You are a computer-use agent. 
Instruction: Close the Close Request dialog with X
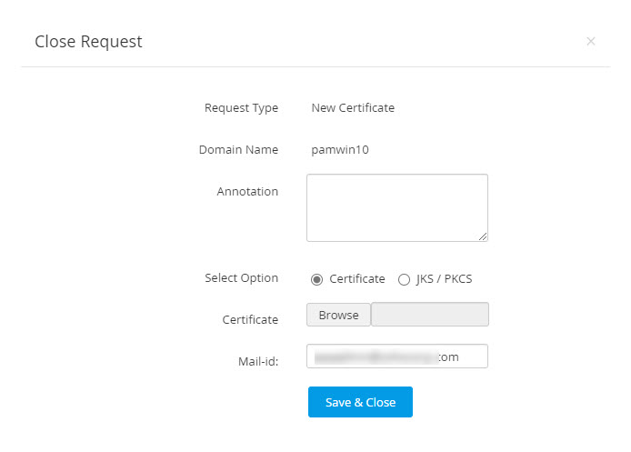pyautogui.click(x=591, y=41)
